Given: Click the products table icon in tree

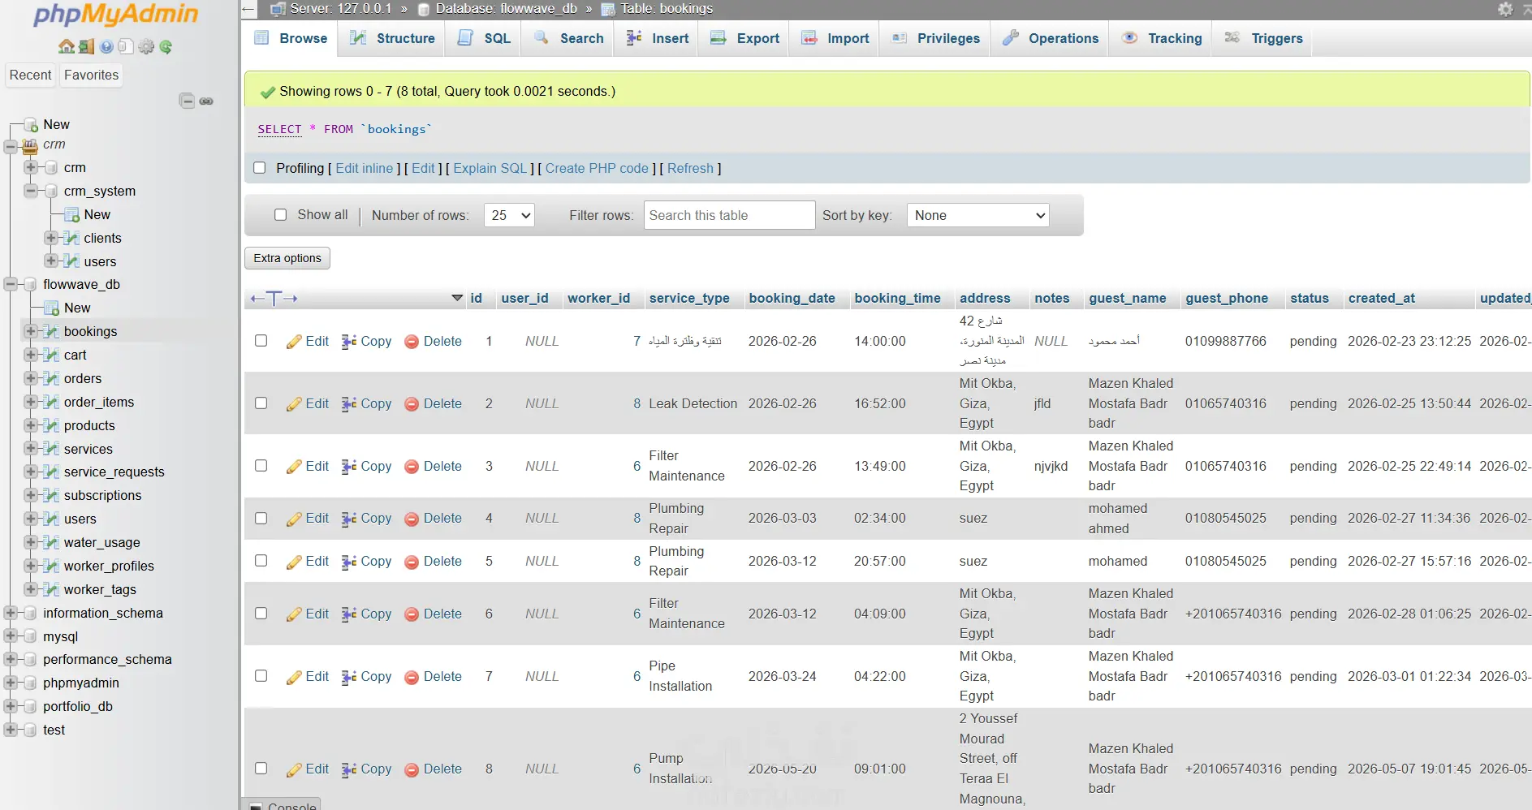Looking at the screenshot, I should pos(52,425).
